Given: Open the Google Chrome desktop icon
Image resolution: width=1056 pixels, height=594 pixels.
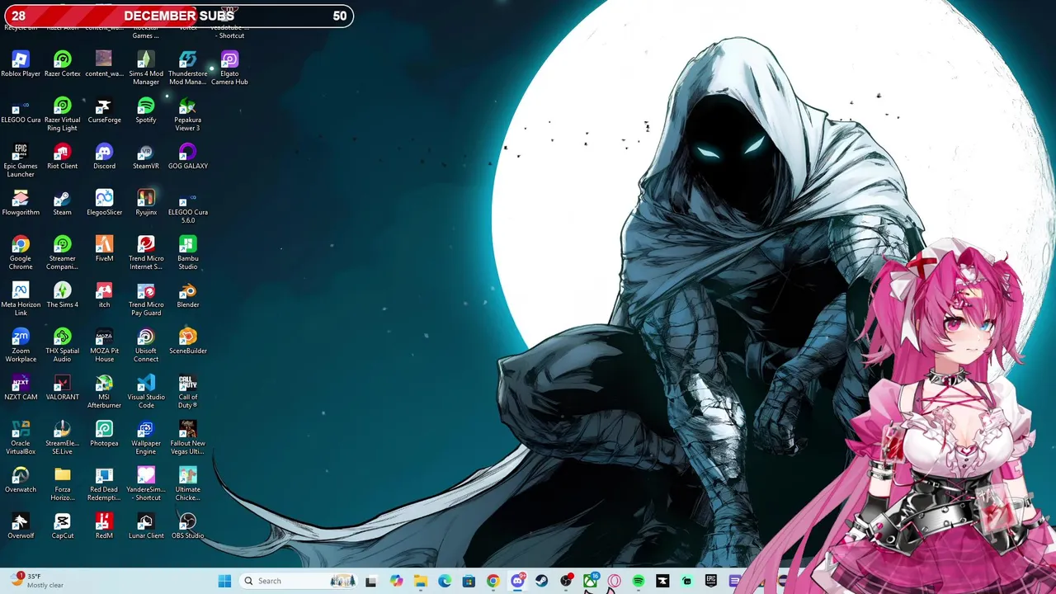Looking at the screenshot, I should tap(21, 253).
